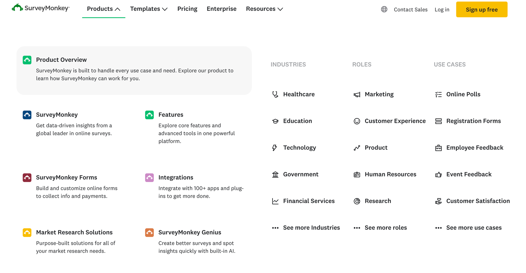Select the globe language icon
The image size is (526, 273).
(x=384, y=9)
